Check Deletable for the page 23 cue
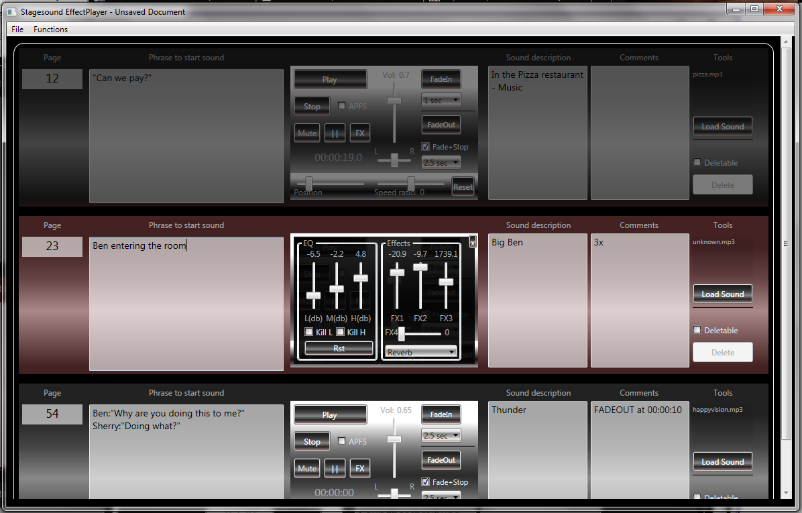This screenshot has width=802, height=513. click(697, 330)
